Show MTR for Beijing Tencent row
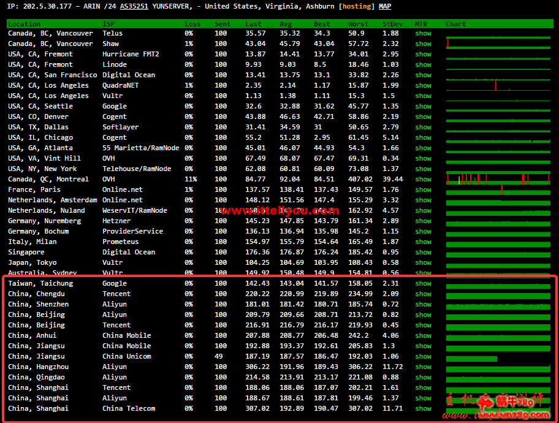Screen dimensions: 559x423 point(423,325)
